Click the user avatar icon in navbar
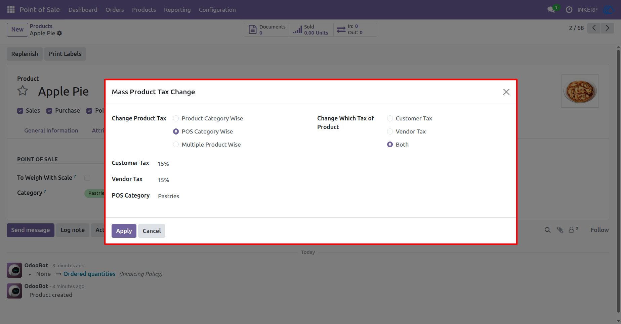The width and height of the screenshot is (621, 324). [608, 10]
